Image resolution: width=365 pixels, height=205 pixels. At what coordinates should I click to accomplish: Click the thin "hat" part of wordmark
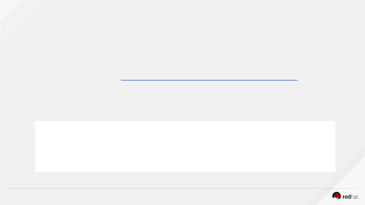click(x=355, y=197)
